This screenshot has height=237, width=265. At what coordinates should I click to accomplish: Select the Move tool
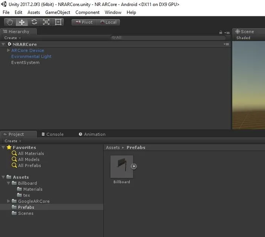(22, 22)
